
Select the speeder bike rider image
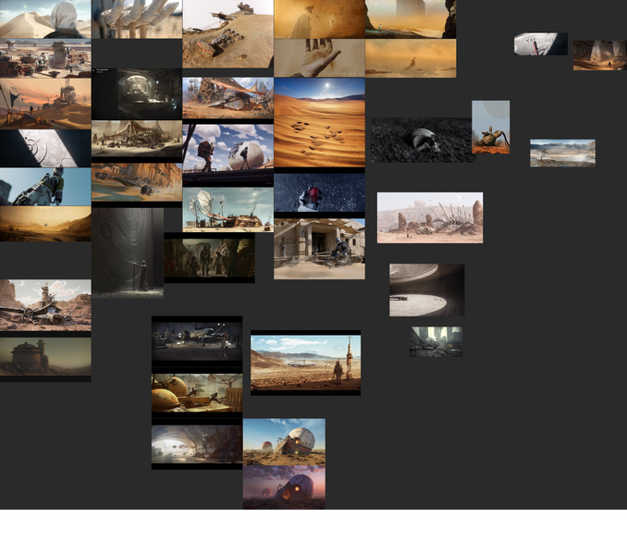[x=319, y=249]
